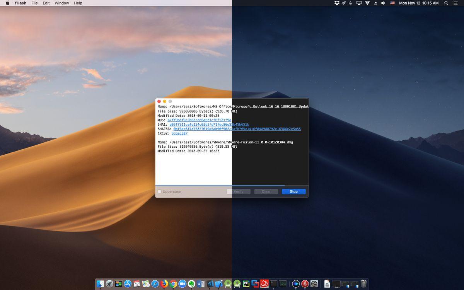Viewport: 464px width, 290px height.
Task: Click the Stop button in fHash
Action: pyautogui.click(x=293, y=191)
